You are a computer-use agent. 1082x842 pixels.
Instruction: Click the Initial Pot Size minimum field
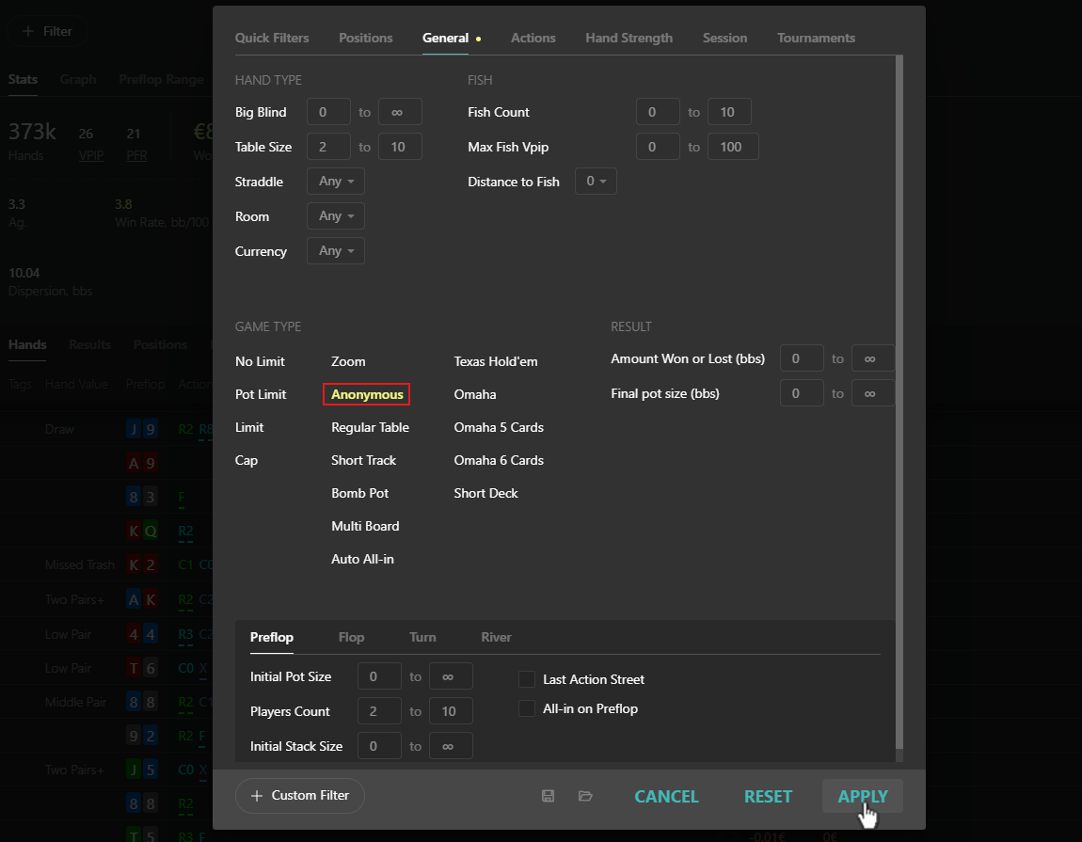[379, 676]
